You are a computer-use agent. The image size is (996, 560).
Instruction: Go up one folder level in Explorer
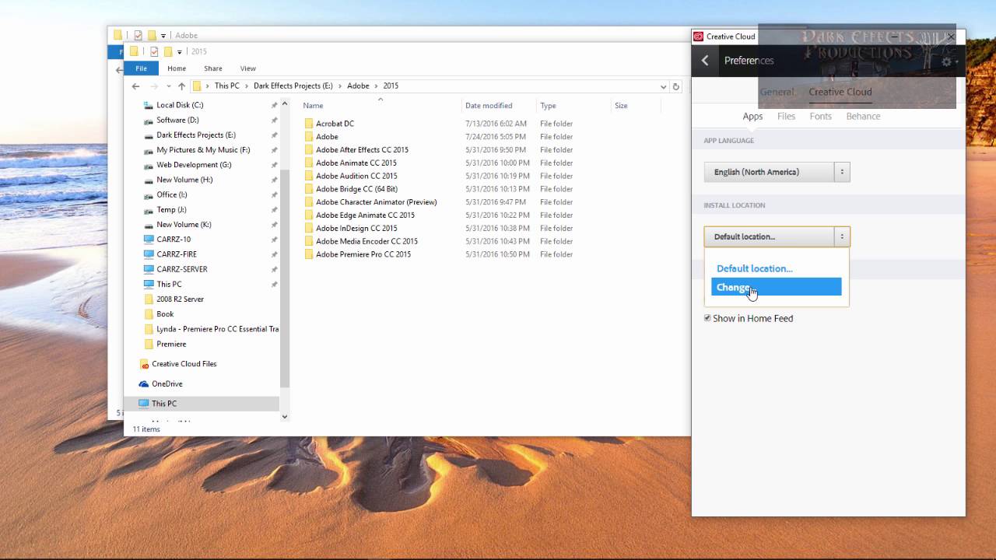coord(181,86)
